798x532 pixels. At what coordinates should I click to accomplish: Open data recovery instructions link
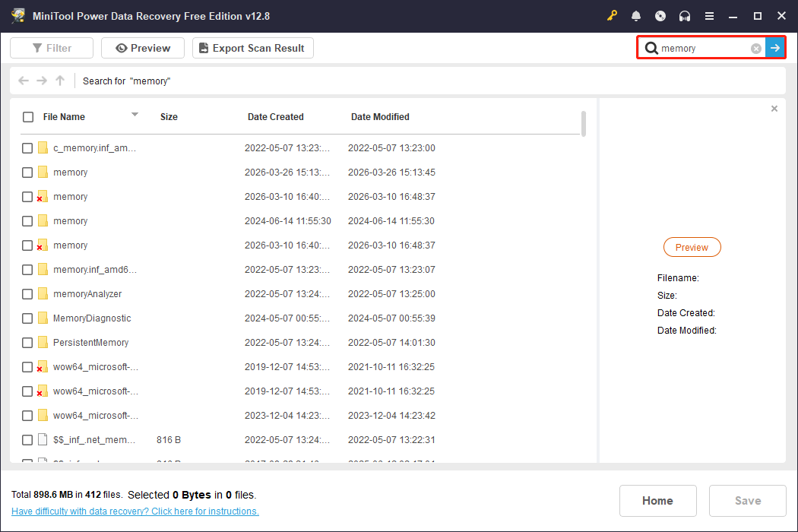tap(135, 511)
